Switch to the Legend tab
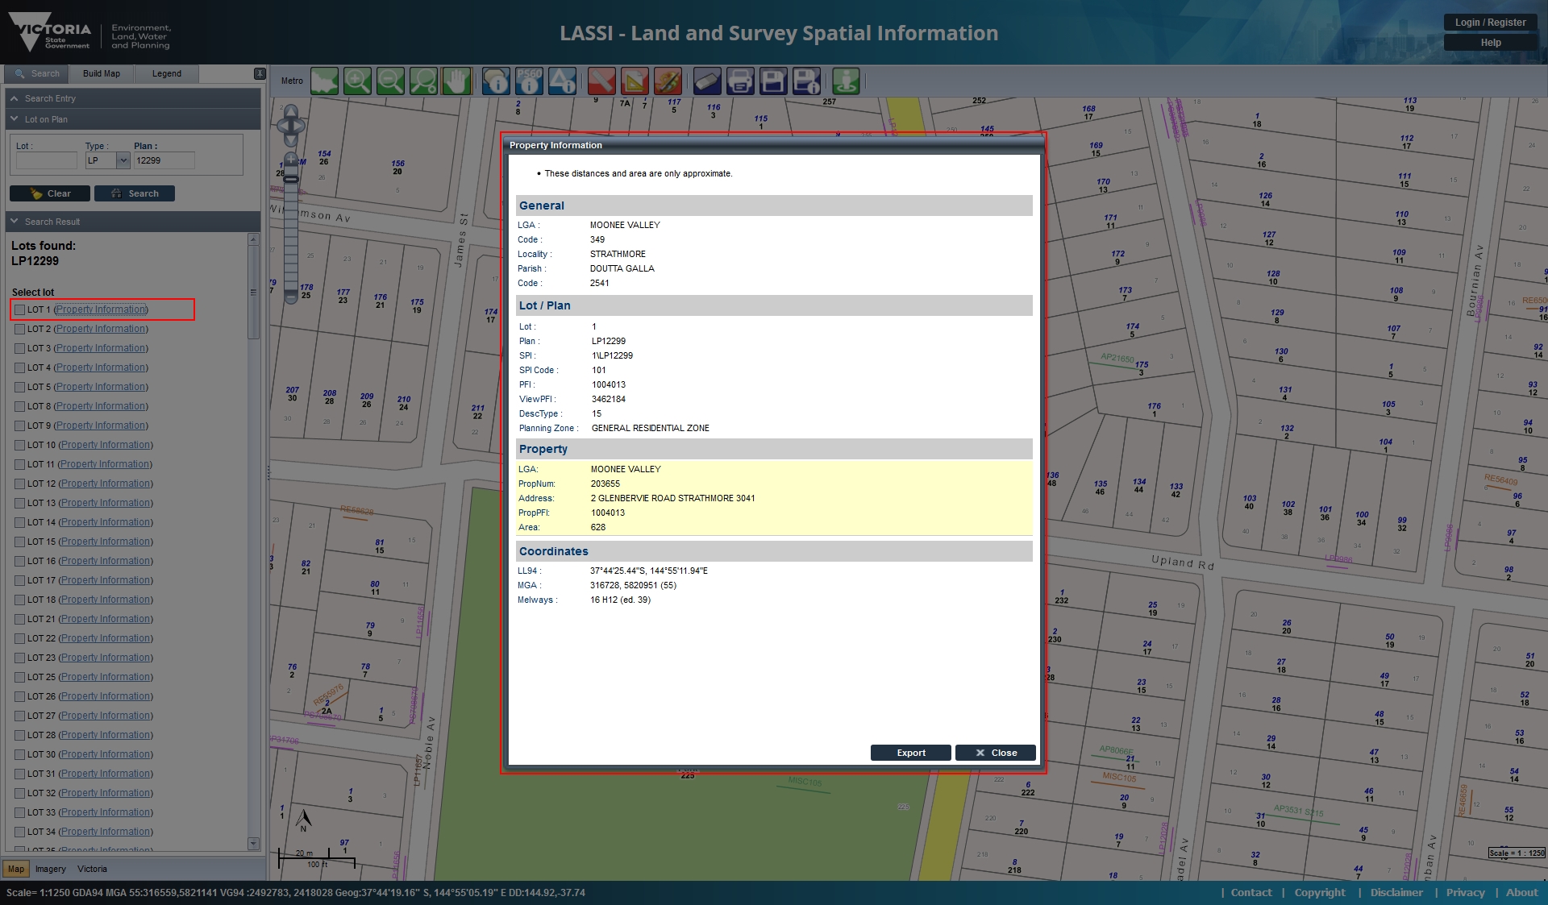The width and height of the screenshot is (1548, 905). pyautogui.click(x=167, y=73)
